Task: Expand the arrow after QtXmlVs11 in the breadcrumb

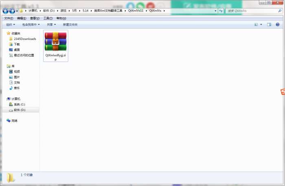Action: 146,11
